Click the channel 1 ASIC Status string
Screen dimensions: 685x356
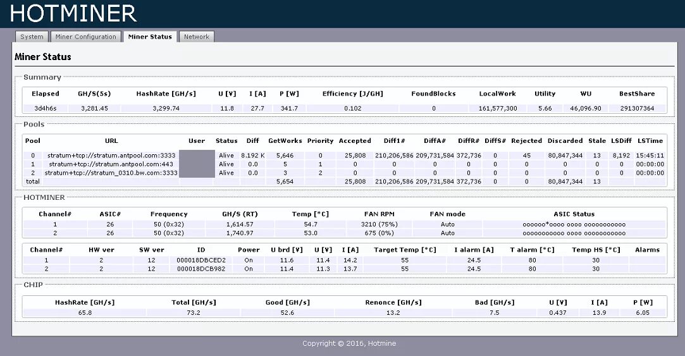[574, 224]
